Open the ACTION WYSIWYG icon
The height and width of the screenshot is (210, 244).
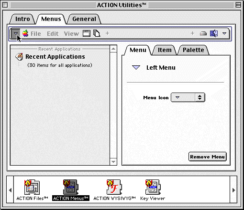(x=114, y=187)
